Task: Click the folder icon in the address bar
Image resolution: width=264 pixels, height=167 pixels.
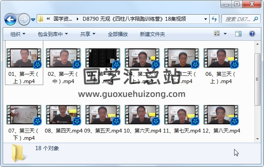Action: 41,19
